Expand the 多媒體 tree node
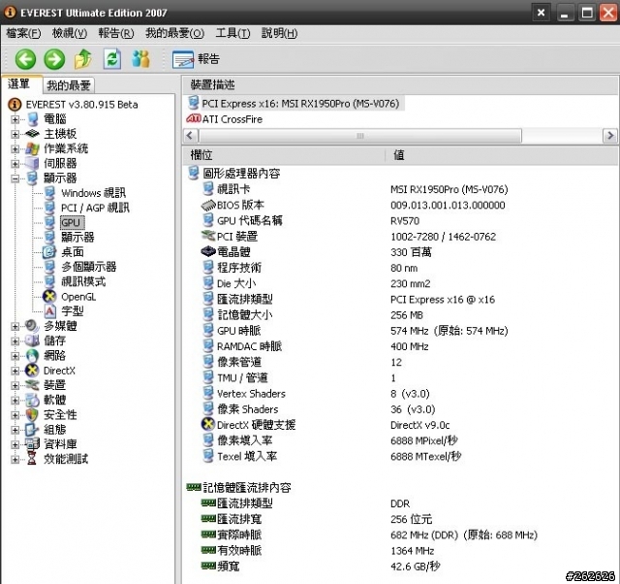This screenshot has height=584, width=620. (15, 326)
